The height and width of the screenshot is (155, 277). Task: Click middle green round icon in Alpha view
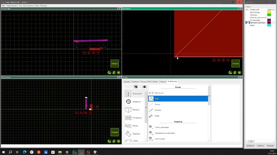click(114, 72)
